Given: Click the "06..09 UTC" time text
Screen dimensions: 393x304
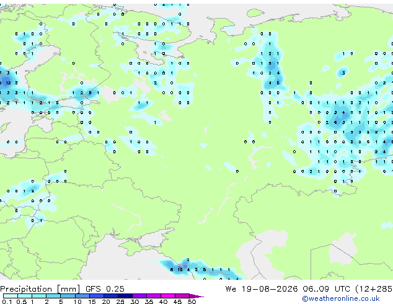Looking at the screenshot, I should pyautogui.click(x=326, y=288).
